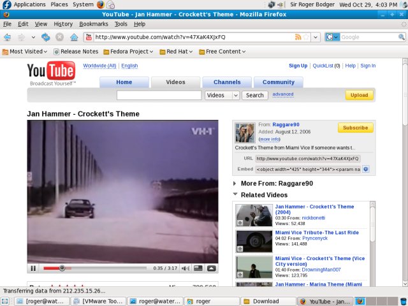This screenshot has height=306, width=408.
Task: Subscribe to Raggare90's channel
Action: 356,127
